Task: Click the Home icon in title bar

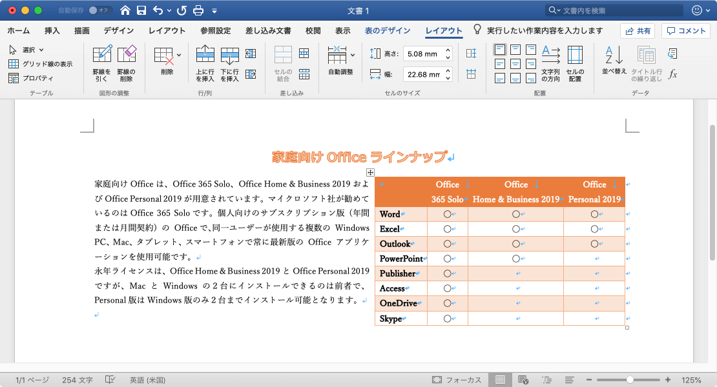Action: click(125, 10)
